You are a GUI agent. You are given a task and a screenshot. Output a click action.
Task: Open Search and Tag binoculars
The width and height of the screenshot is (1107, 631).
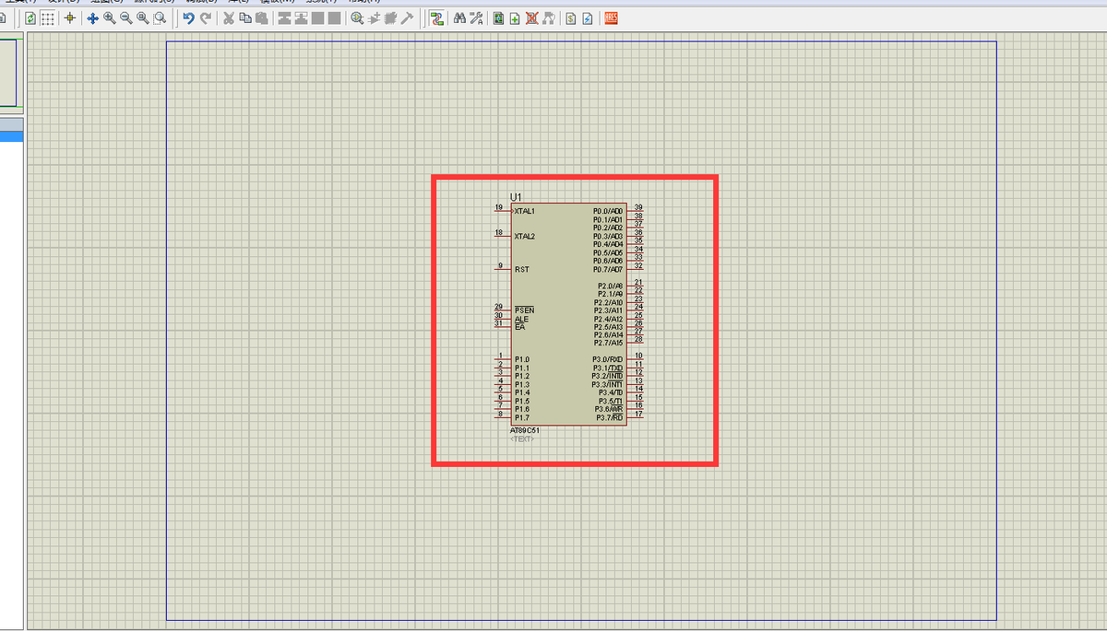(x=459, y=18)
